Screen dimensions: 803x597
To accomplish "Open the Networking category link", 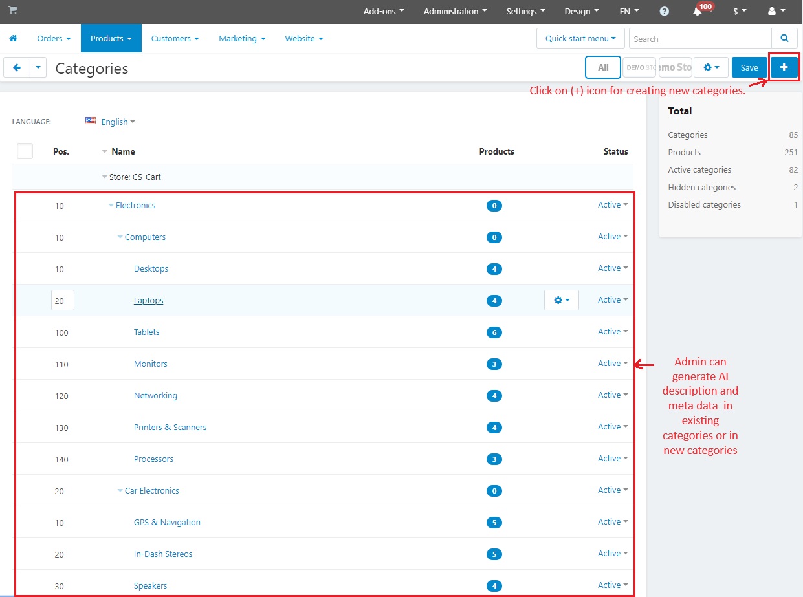I will [155, 396].
